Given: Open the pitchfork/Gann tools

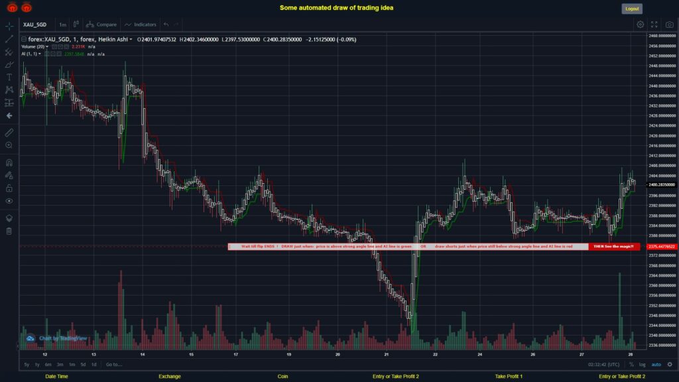Looking at the screenshot, I should [9, 52].
